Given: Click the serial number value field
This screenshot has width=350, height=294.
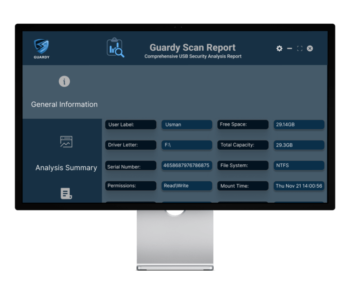Looking at the screenshot, I should click(186, 165).
